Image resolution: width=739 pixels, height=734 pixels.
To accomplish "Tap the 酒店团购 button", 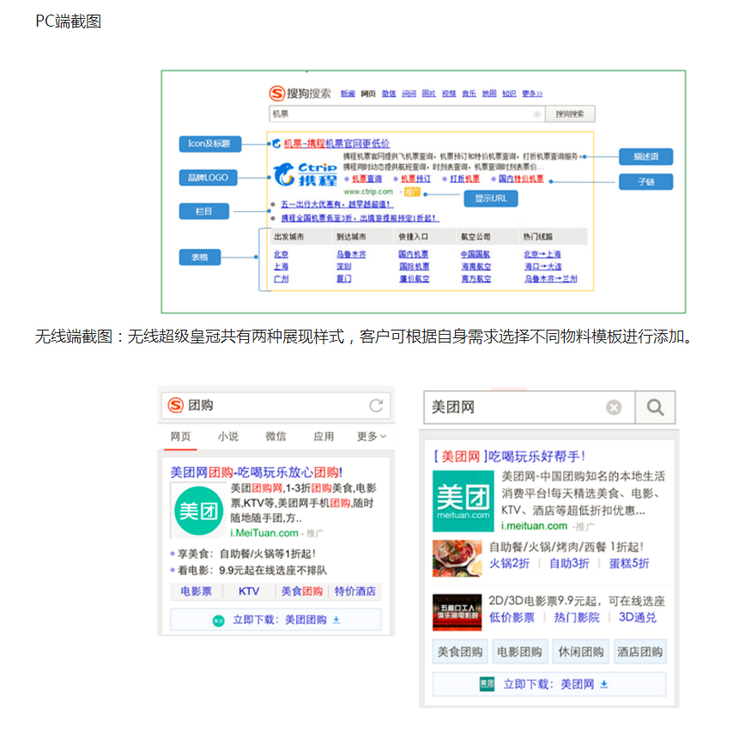I will [x=640, y=652].
